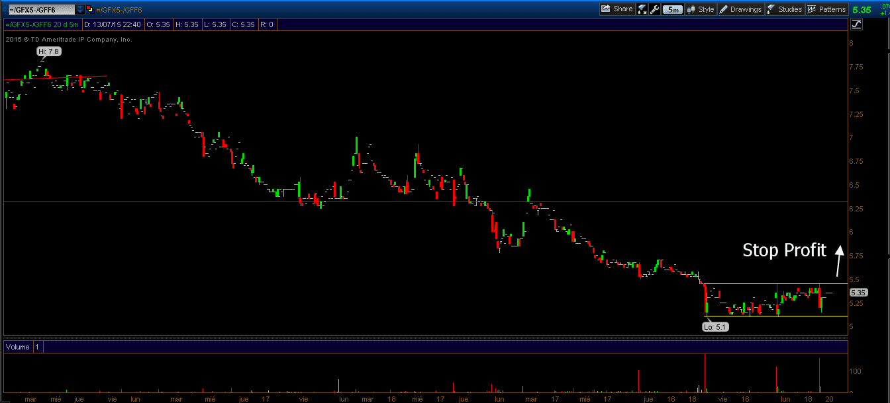The height and width of the screenshot is (403, 890).
Task: Open the 5m timeframe dropdown
Action: [x=672, y=9]
